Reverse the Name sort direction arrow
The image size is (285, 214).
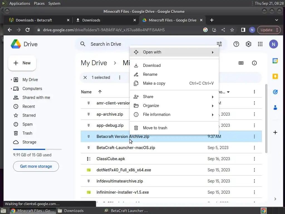coord(100,92)
